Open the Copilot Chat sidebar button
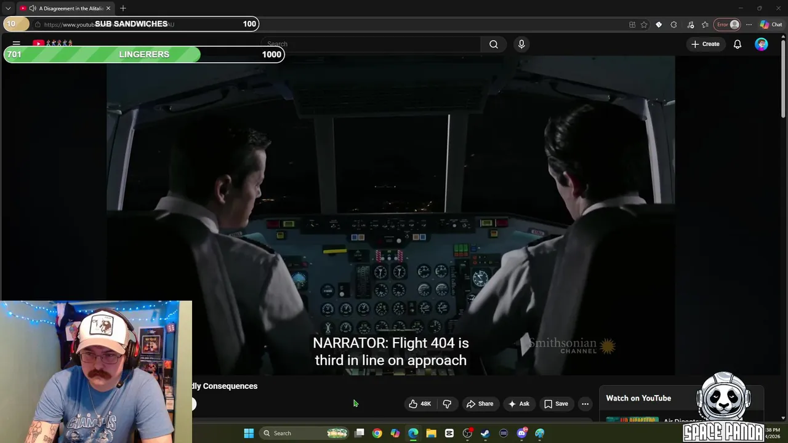 pyautogui.click(x=771, y=25)
